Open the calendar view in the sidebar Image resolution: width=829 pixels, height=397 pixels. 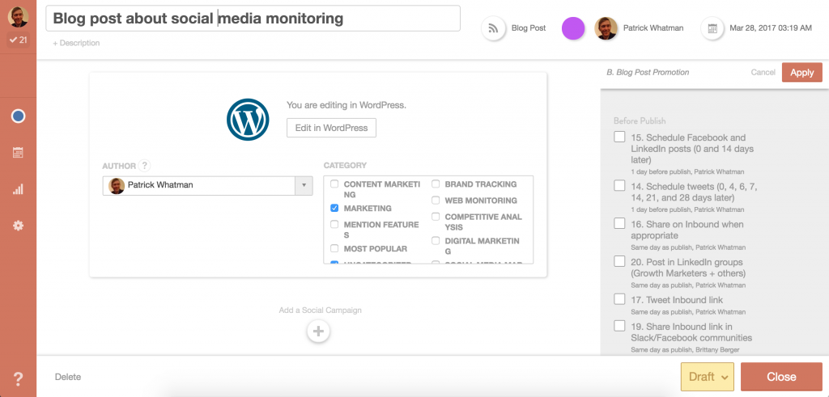18,153
